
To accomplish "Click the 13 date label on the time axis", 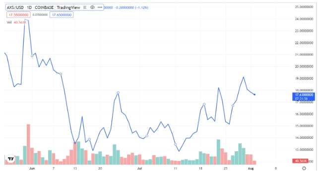I will tap(75, 168).
